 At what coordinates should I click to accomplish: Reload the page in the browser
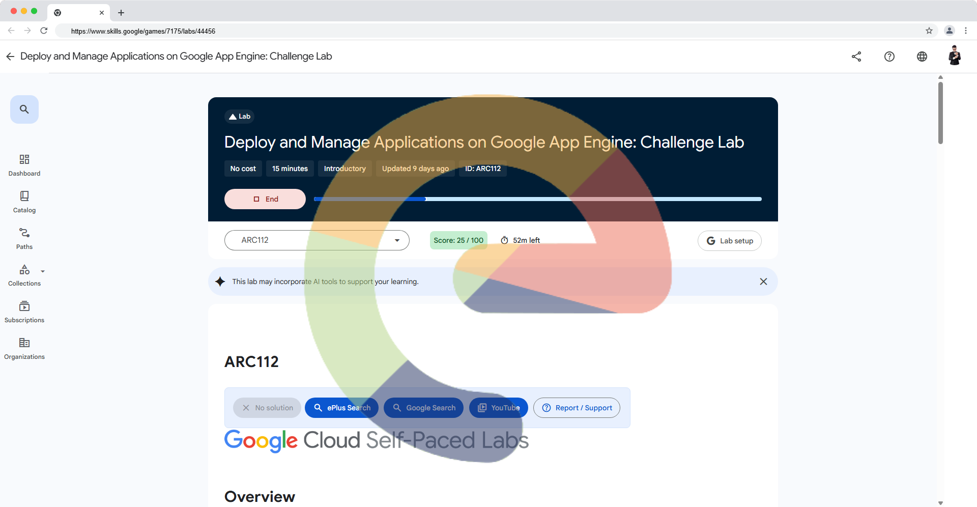point(44,31)
